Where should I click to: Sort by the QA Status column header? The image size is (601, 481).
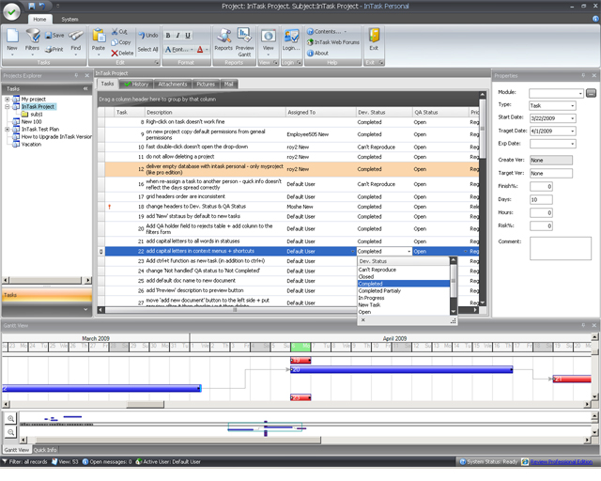pos(440,113)
